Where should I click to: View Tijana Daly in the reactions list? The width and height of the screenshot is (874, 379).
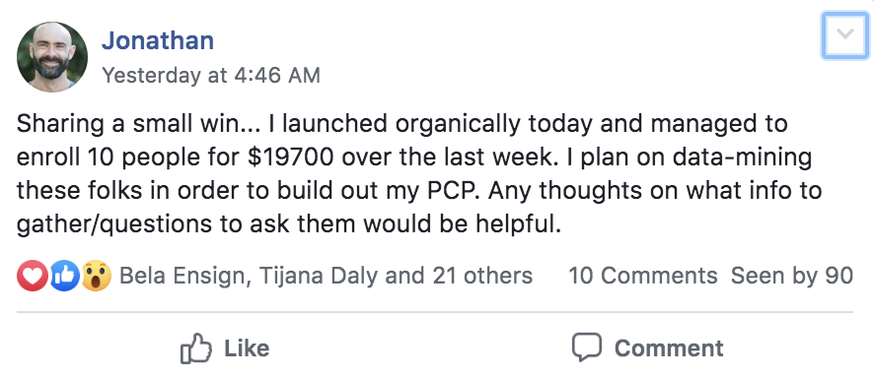click(316, 276)
